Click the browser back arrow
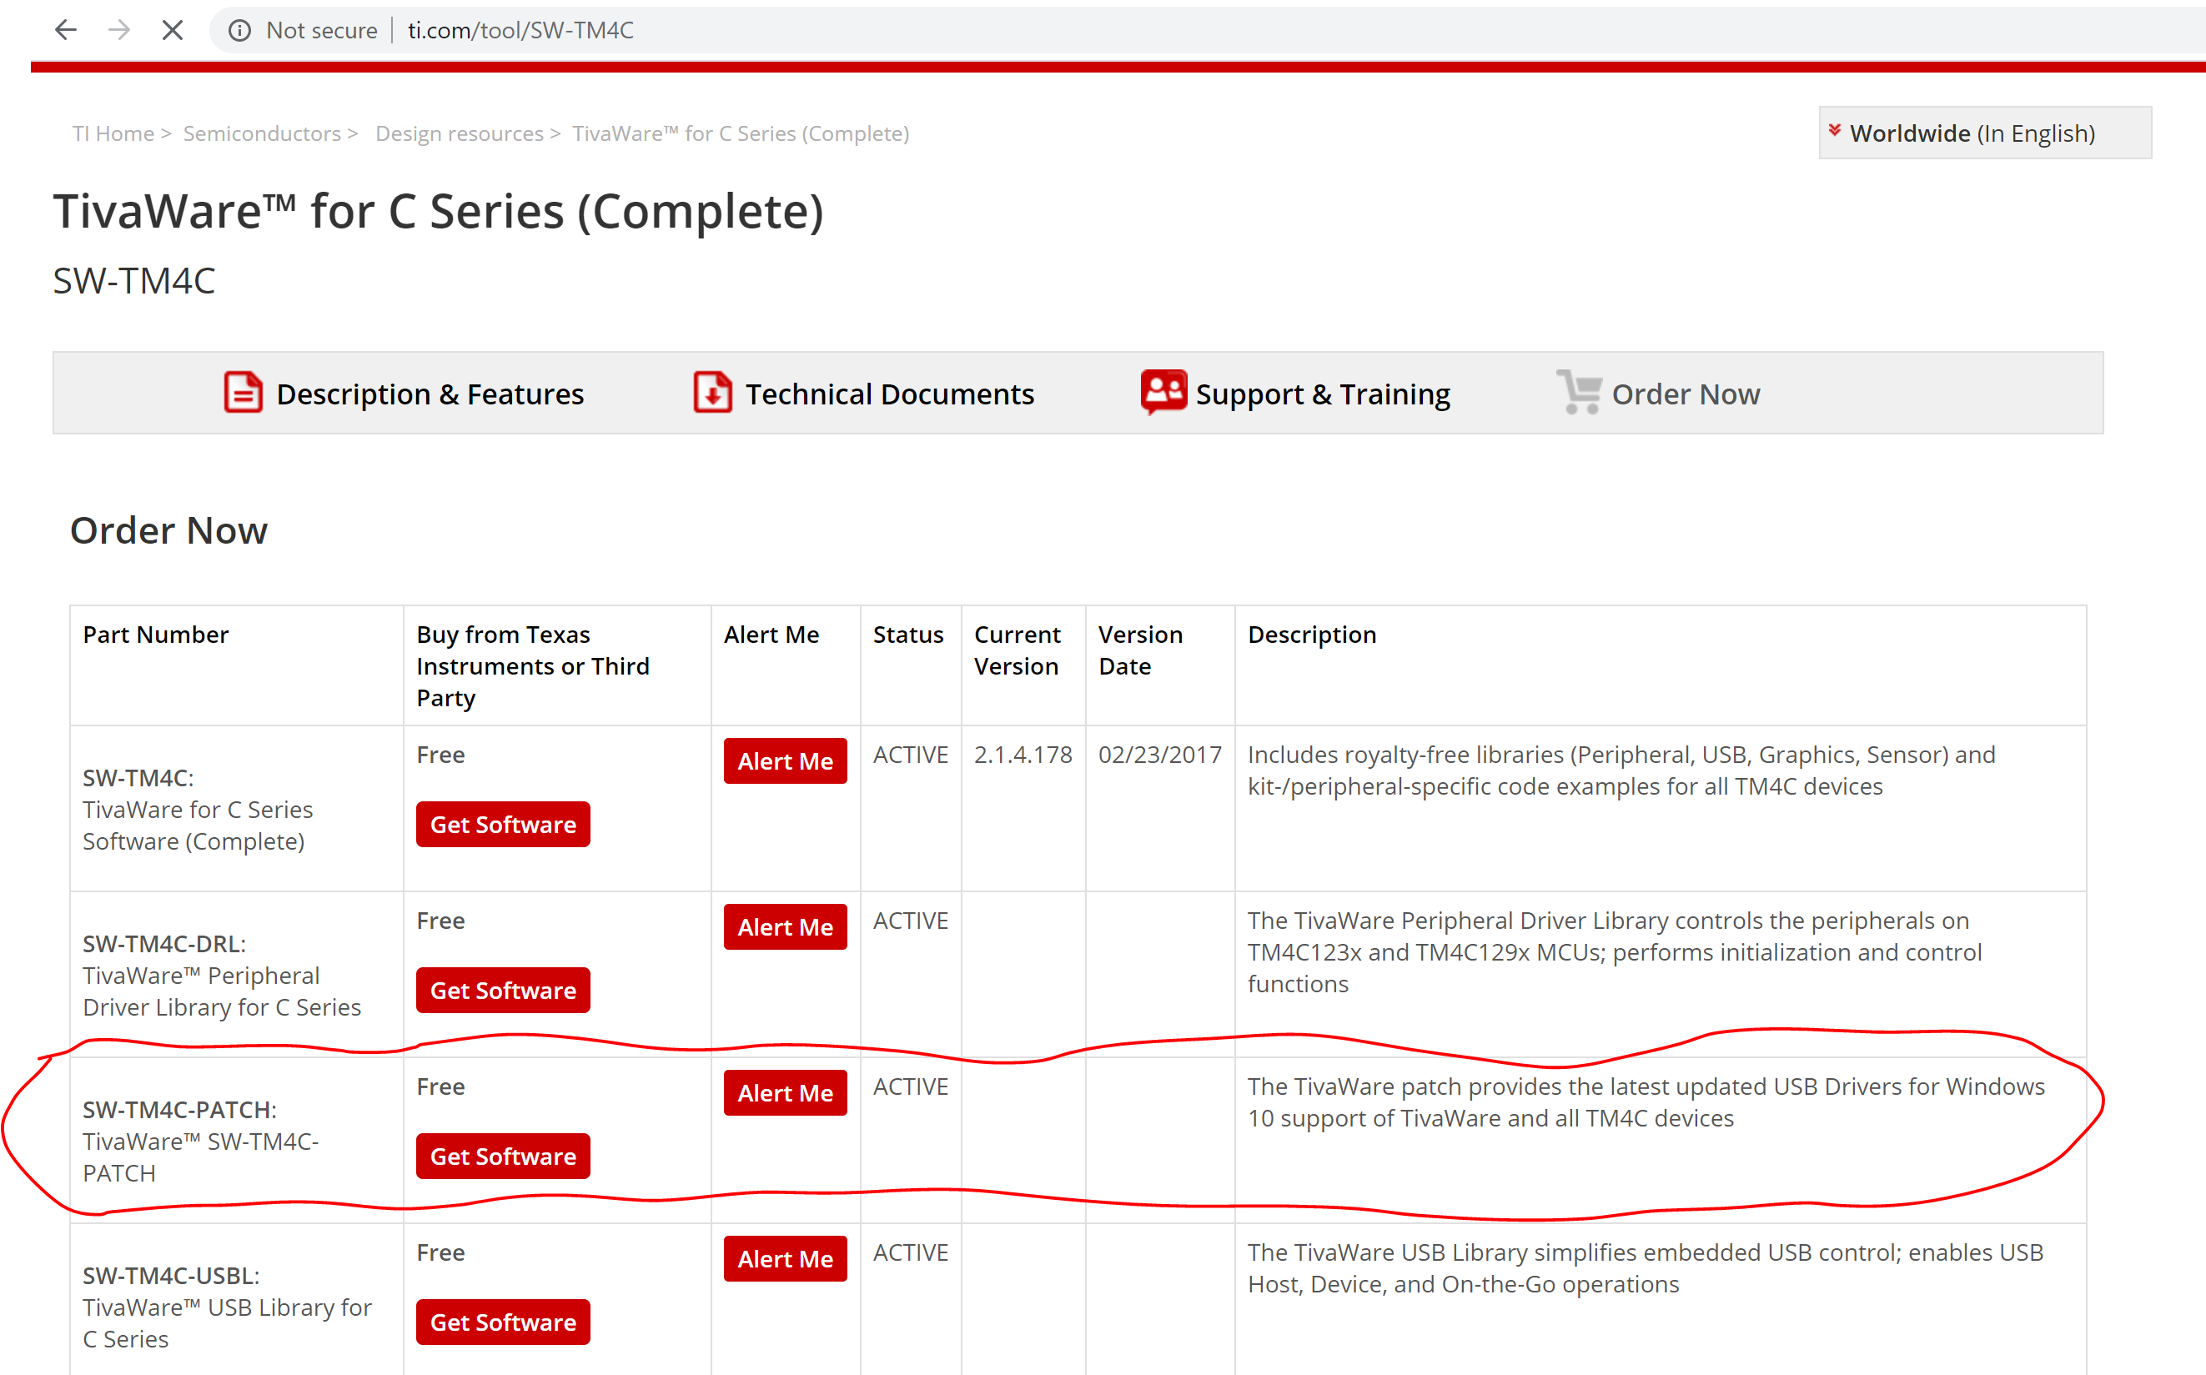2206x1375 pixels. tap(65, 30)
